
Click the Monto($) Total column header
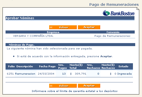click(x=76, y=67)
